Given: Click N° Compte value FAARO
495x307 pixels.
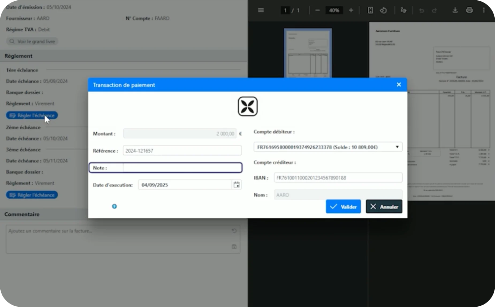Looking at the screenshot, I should 162,18.
